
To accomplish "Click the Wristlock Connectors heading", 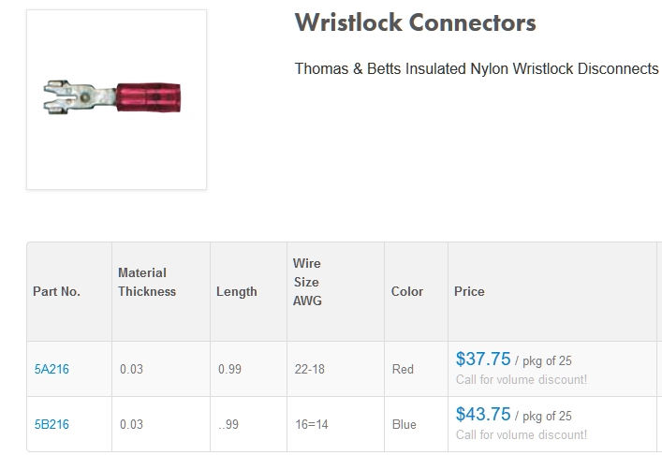I will 415,23.
